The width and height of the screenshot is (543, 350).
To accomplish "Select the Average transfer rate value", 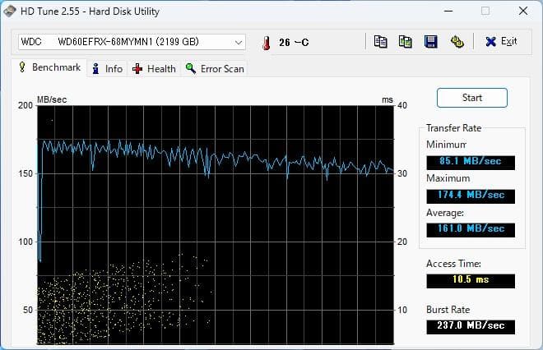I will pos(471,229).
